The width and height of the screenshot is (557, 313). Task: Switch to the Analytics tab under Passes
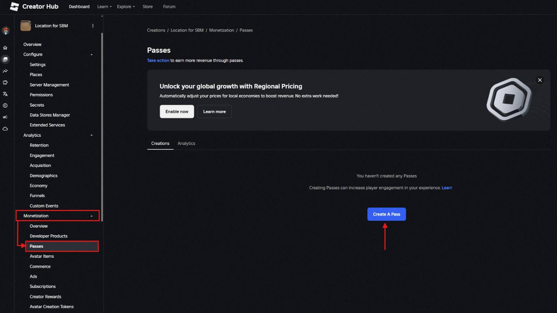186,143
